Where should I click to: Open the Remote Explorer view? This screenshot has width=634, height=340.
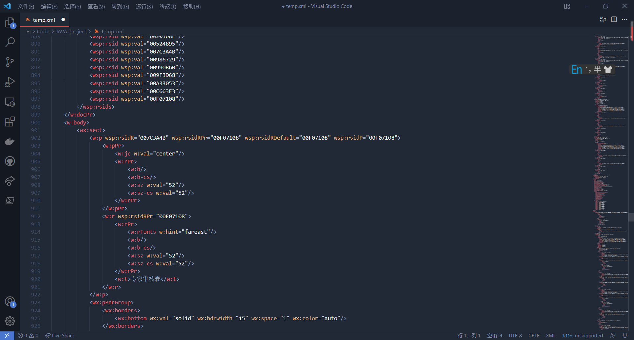(x=10, y=102)
